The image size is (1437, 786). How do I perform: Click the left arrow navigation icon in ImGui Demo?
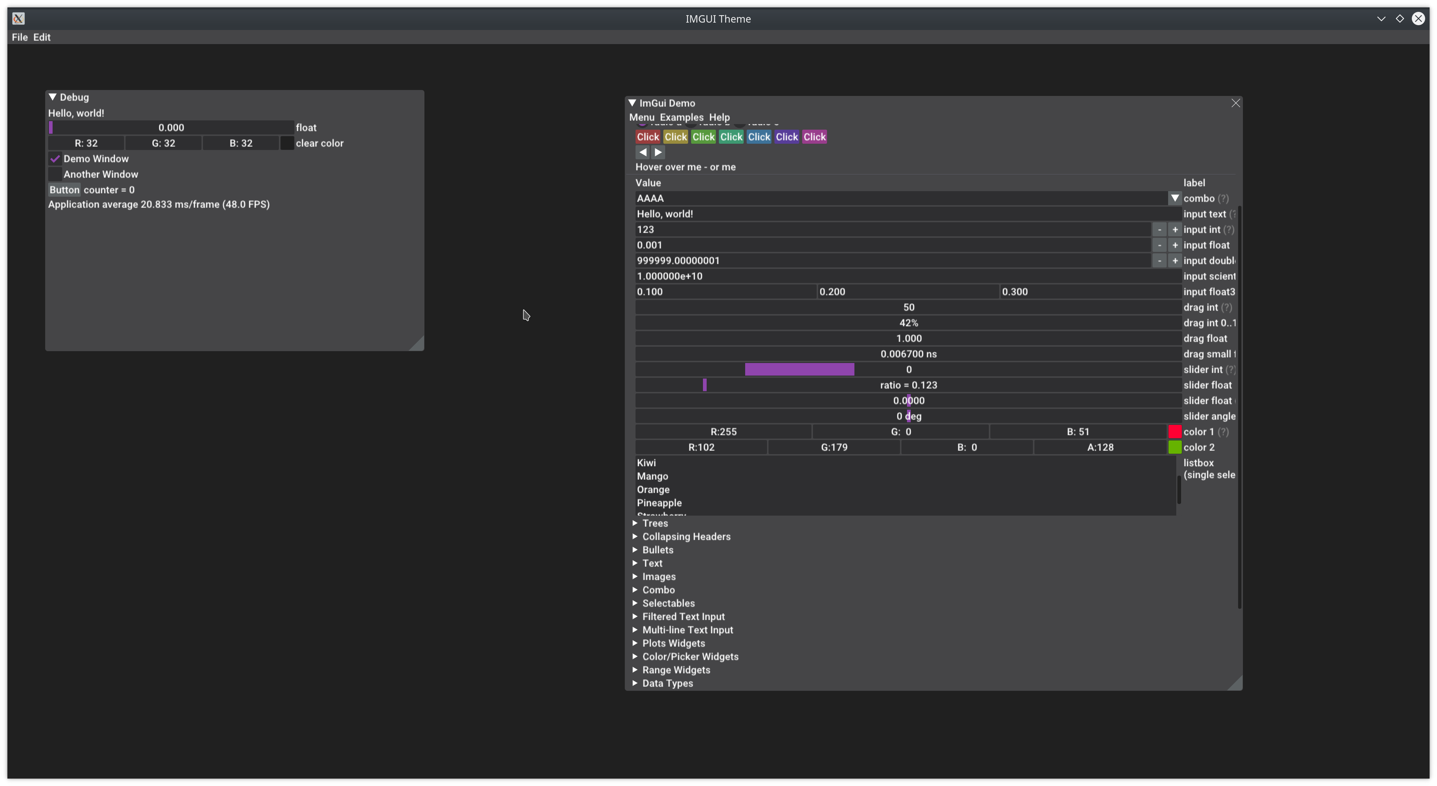643,152
